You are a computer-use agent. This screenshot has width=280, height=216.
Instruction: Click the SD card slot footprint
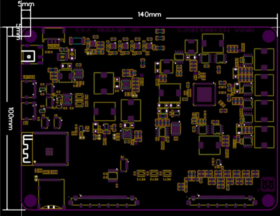52,194
